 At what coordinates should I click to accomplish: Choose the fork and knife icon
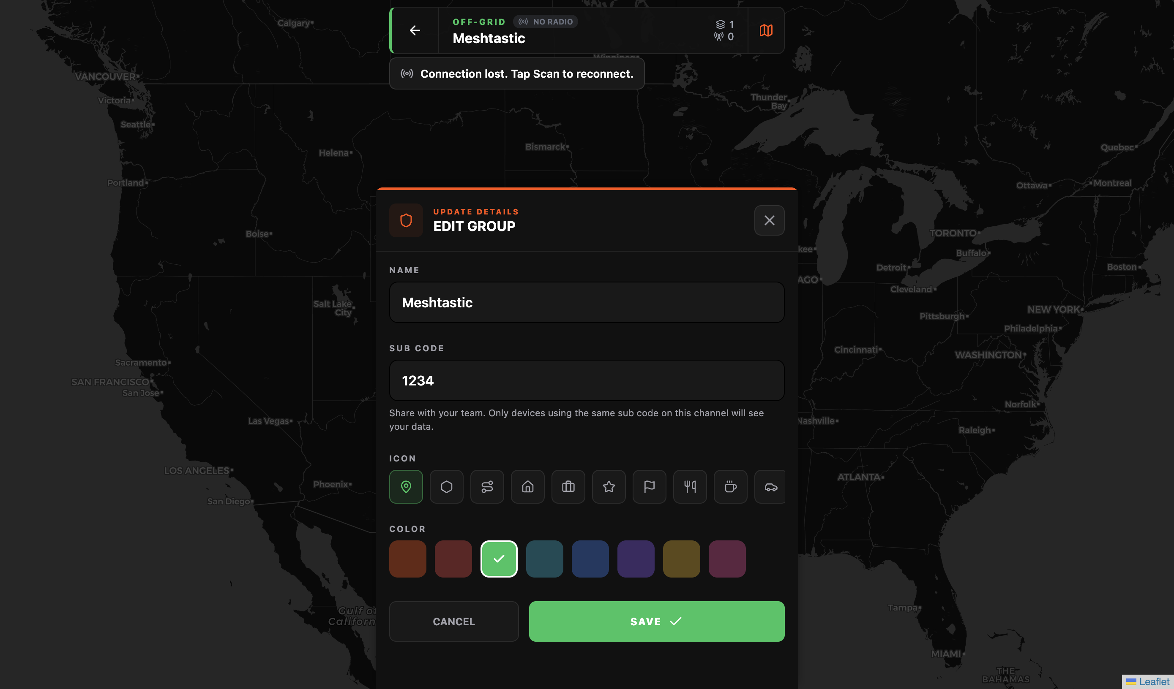[x=690, y=486]
